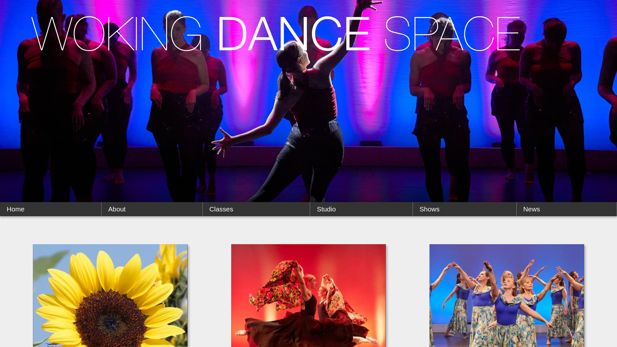The height and width of the screenshot is (347, 617).
Task: Open the Home menu item
Action: [50, 209]
